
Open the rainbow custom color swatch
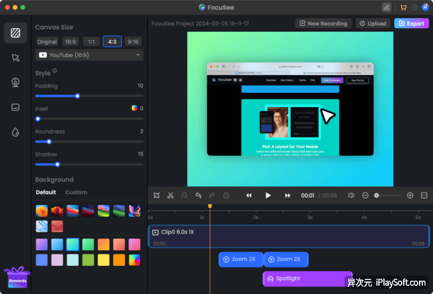(x=134, y=260)
